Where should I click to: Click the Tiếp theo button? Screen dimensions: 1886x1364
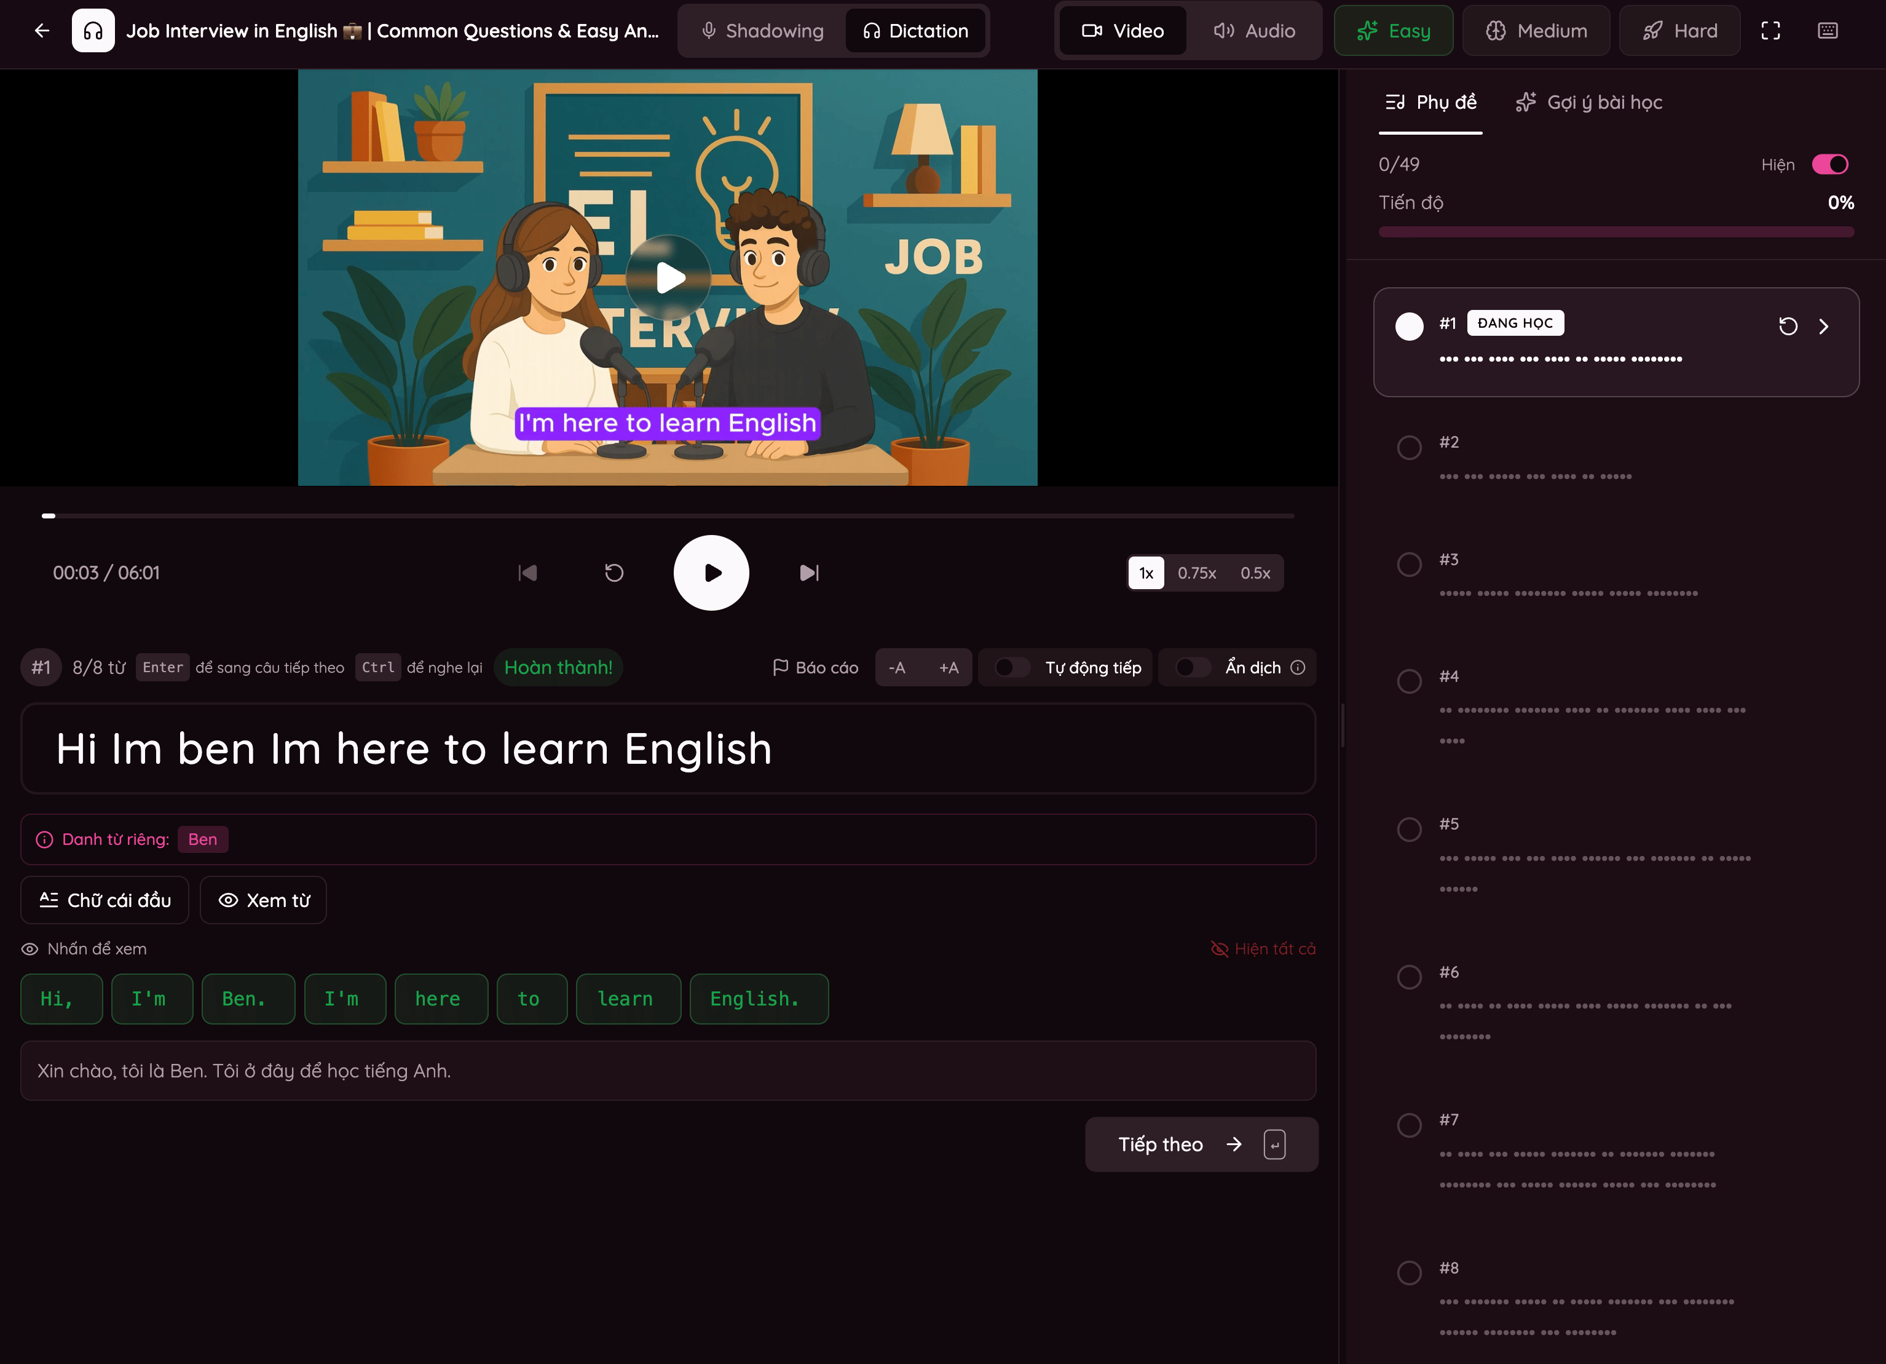click(1202, 1144)
